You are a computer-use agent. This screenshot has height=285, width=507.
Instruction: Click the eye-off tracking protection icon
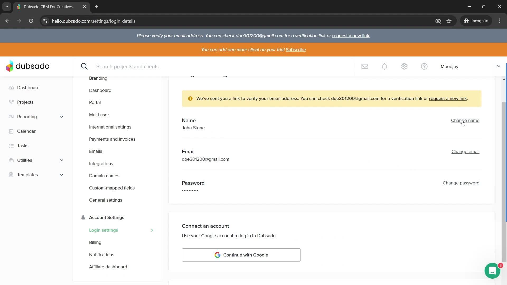coord(438,21)
